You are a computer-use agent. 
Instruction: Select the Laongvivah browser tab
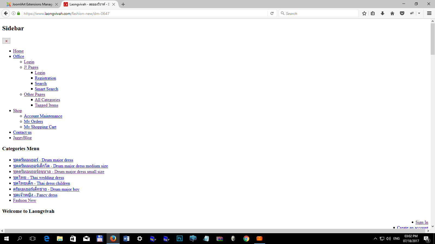coord(90,4)
